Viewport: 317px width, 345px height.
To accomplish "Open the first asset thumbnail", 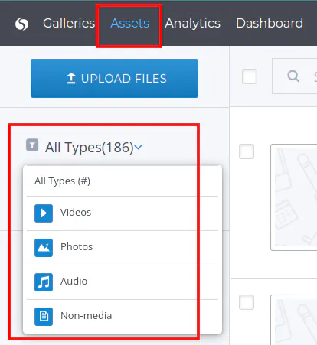I will click(294, 197).
